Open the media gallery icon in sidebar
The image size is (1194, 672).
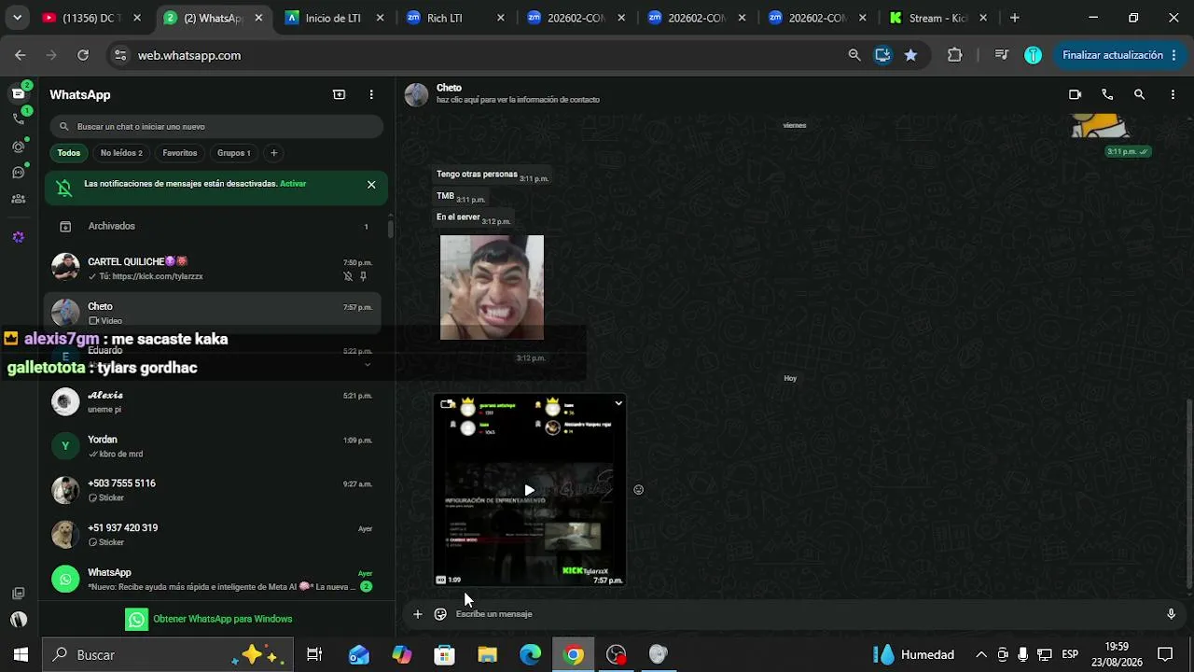point(19,594)
